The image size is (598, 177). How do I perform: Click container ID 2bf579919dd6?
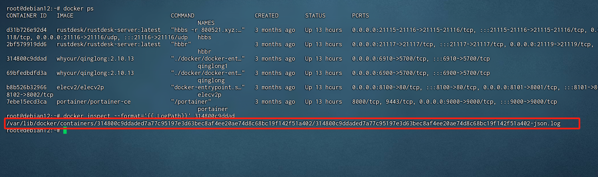(27, 44)
